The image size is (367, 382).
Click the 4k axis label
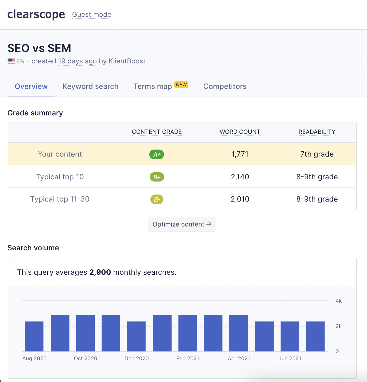(x=339, y=301)
